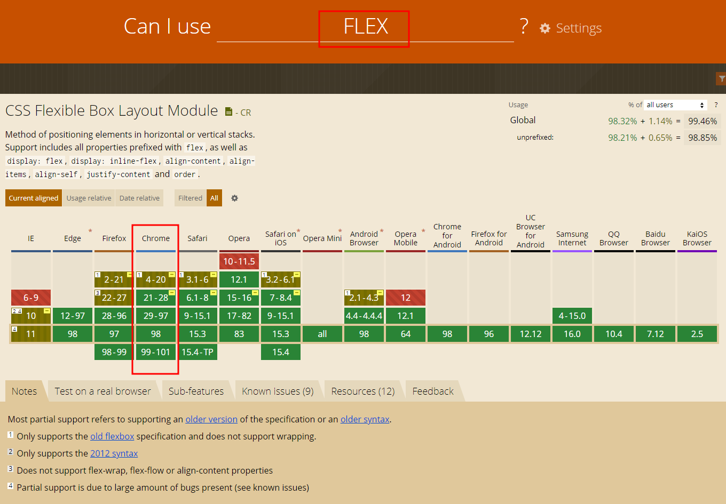Click the FLEX search input field
This screenshot has width=726, height=504.
365,27
